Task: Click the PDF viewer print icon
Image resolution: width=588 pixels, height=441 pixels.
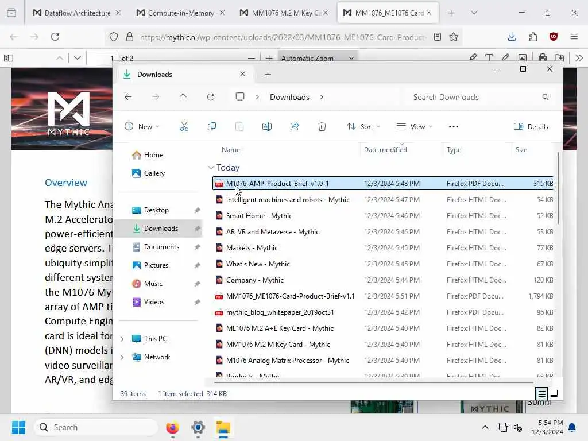Action: click(x=542, y=58)
